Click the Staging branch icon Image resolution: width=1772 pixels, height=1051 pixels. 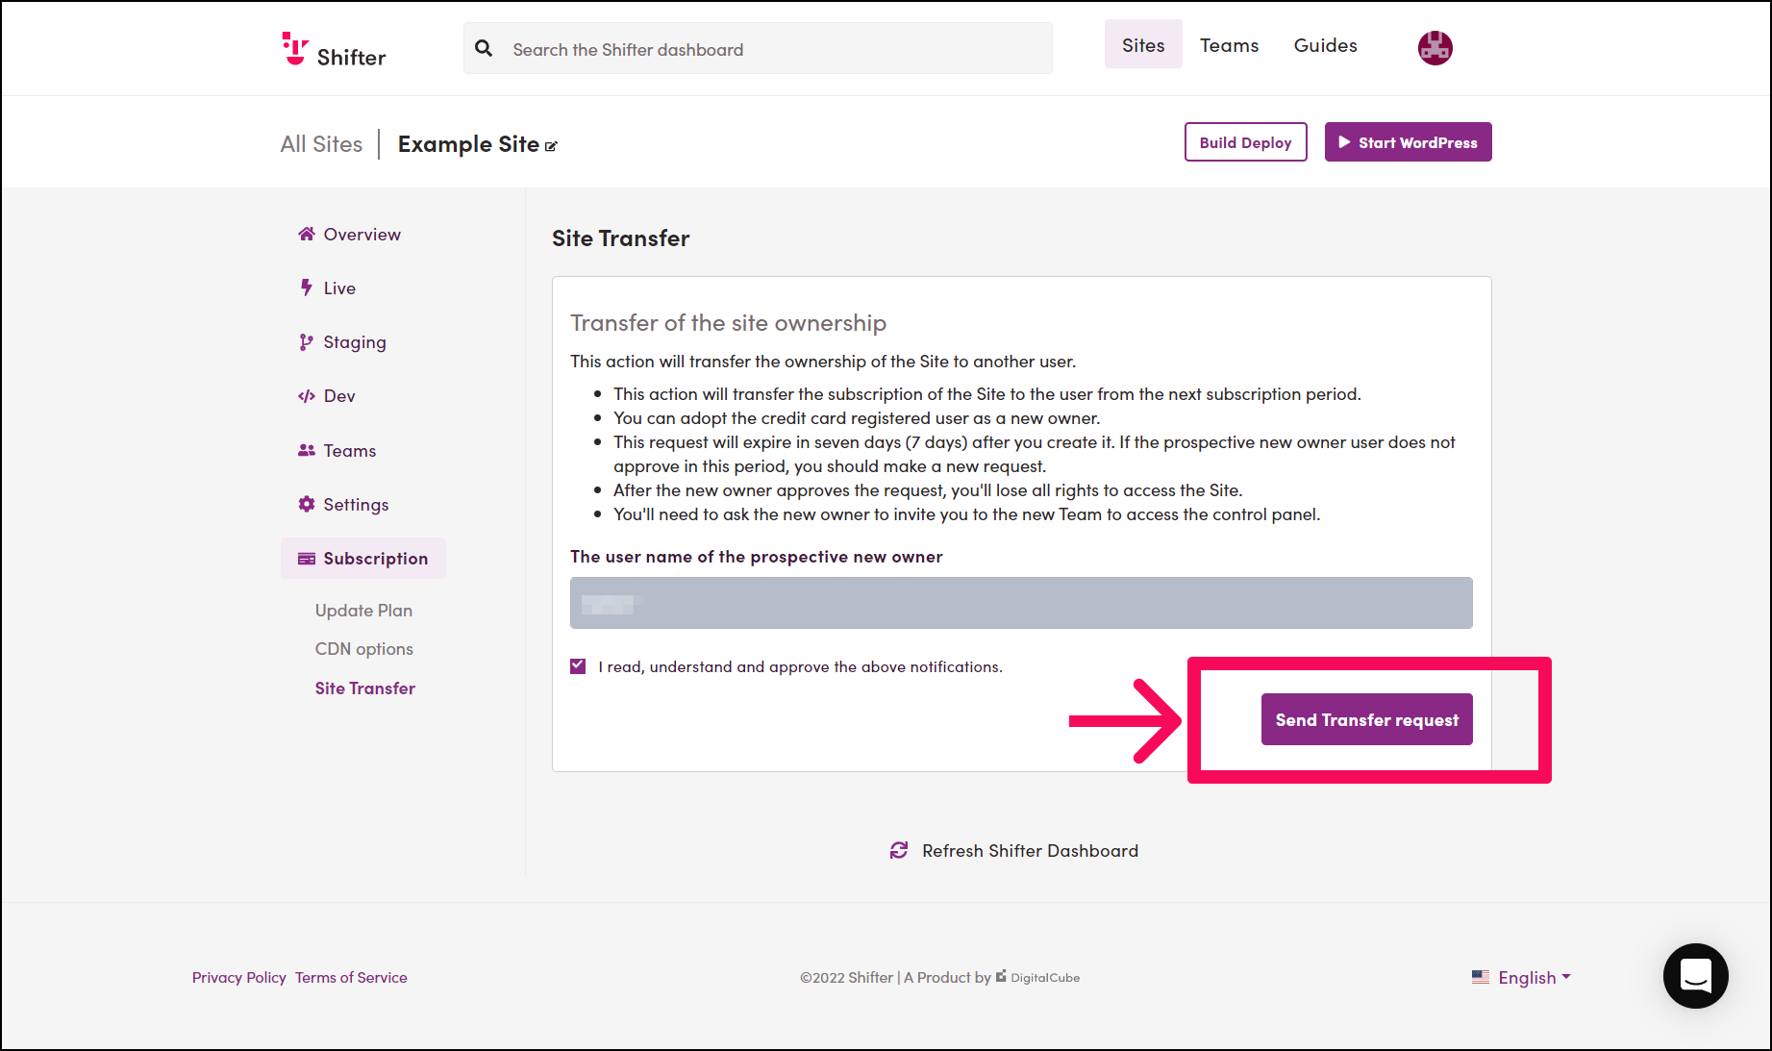click(x=306, y=342)
